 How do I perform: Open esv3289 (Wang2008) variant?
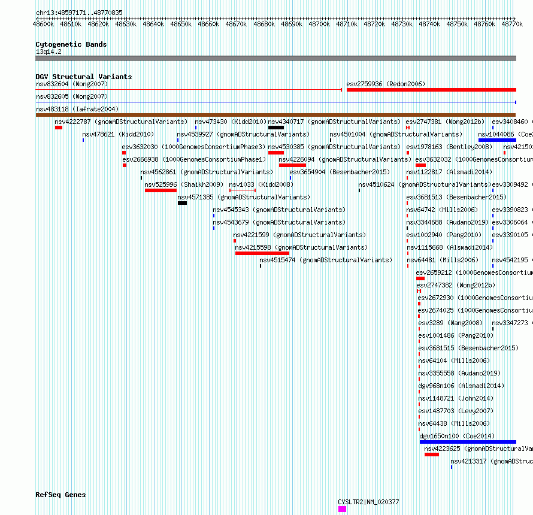click(450, 323)
